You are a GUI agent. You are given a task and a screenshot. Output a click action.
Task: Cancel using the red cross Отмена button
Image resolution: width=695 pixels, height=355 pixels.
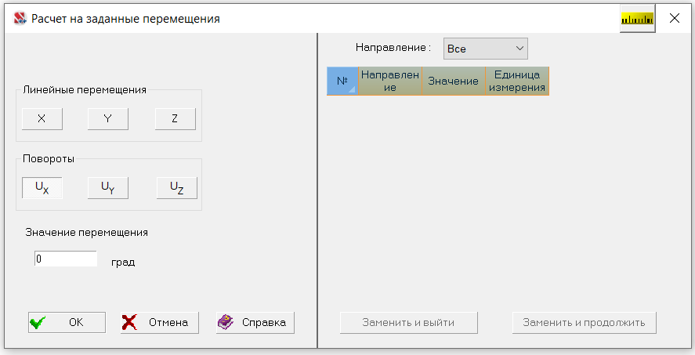(x=160, y=322)
